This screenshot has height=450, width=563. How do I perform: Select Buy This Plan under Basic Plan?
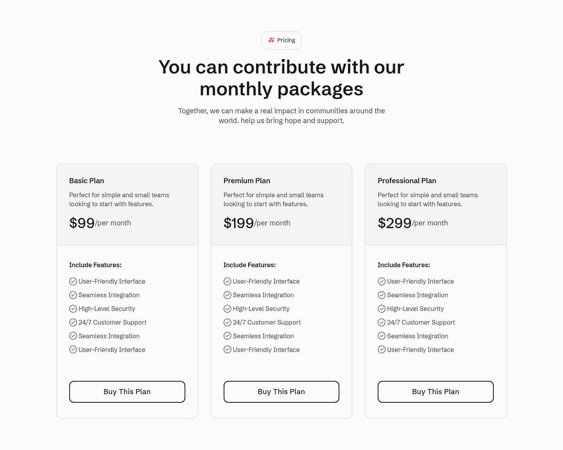127,391
